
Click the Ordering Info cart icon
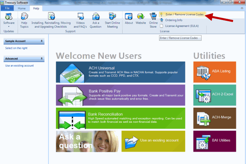(161, 20)
